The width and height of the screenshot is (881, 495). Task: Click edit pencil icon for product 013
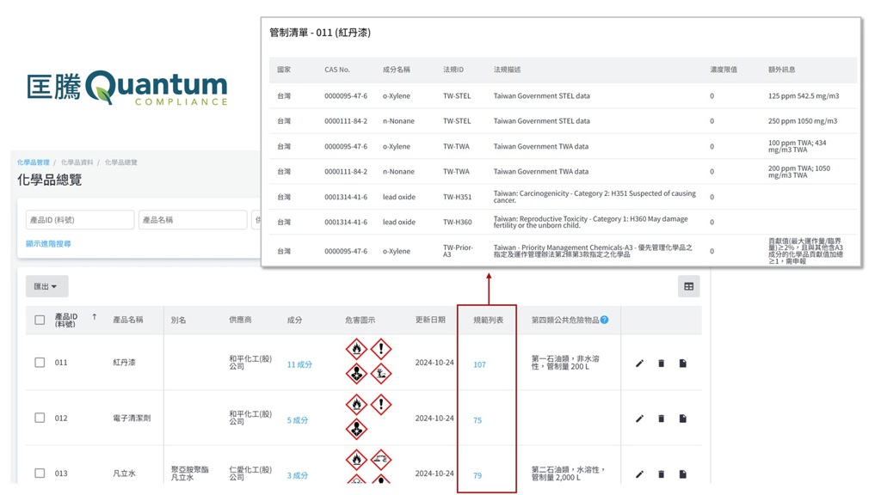(639, 474)
